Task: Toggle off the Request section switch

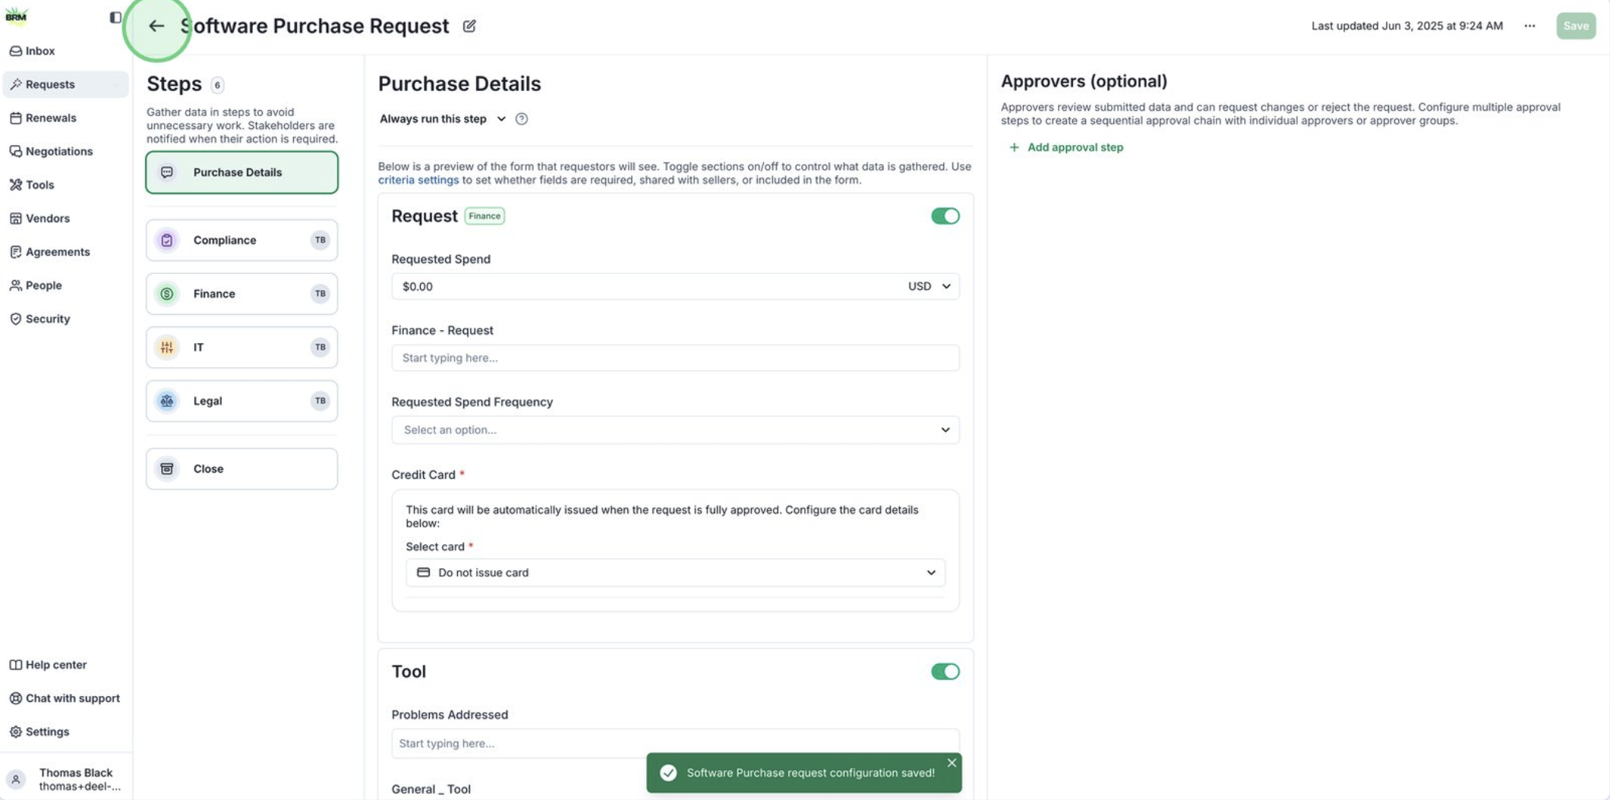Action: [945, 216]
